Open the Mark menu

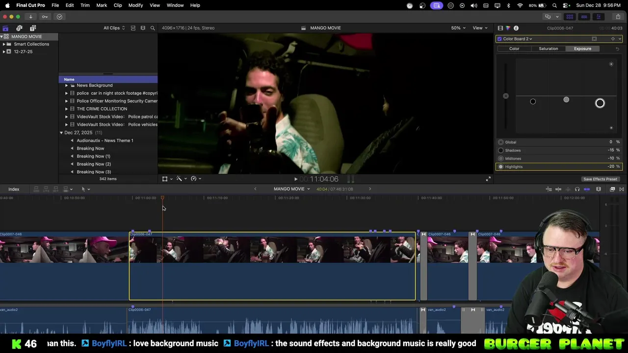pyautogui.click(x=102, y=5)
